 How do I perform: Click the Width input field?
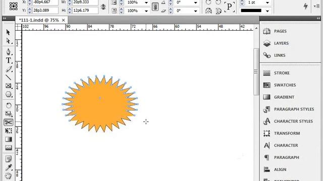coord(85,3)
